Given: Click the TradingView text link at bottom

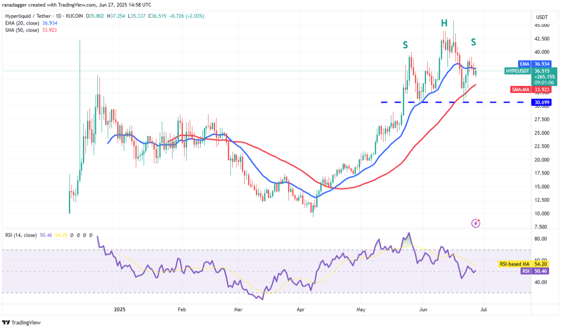Looking at the screenshot, I should pos(26,323).
